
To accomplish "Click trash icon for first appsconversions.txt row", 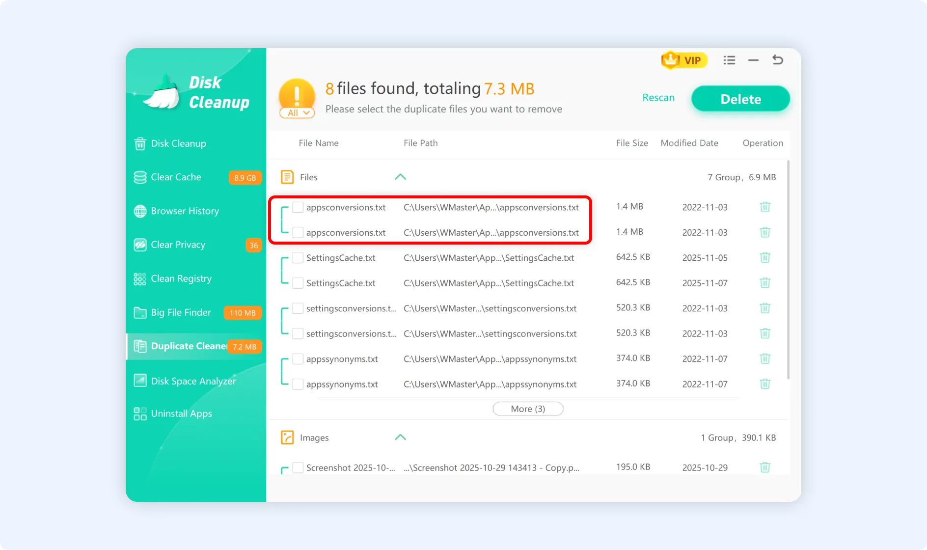I will pyautogui.click(x=764, y=207).
